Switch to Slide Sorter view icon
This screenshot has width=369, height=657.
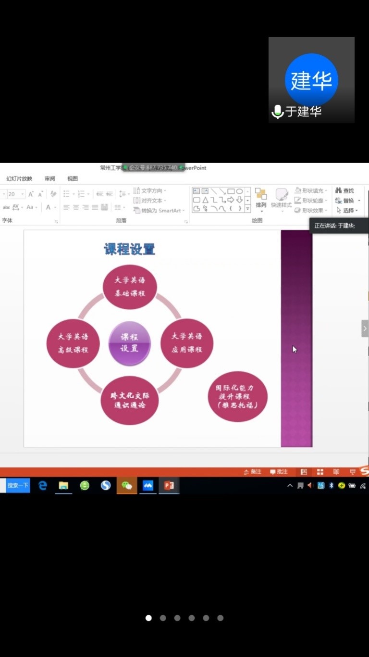tap(320, 472)
